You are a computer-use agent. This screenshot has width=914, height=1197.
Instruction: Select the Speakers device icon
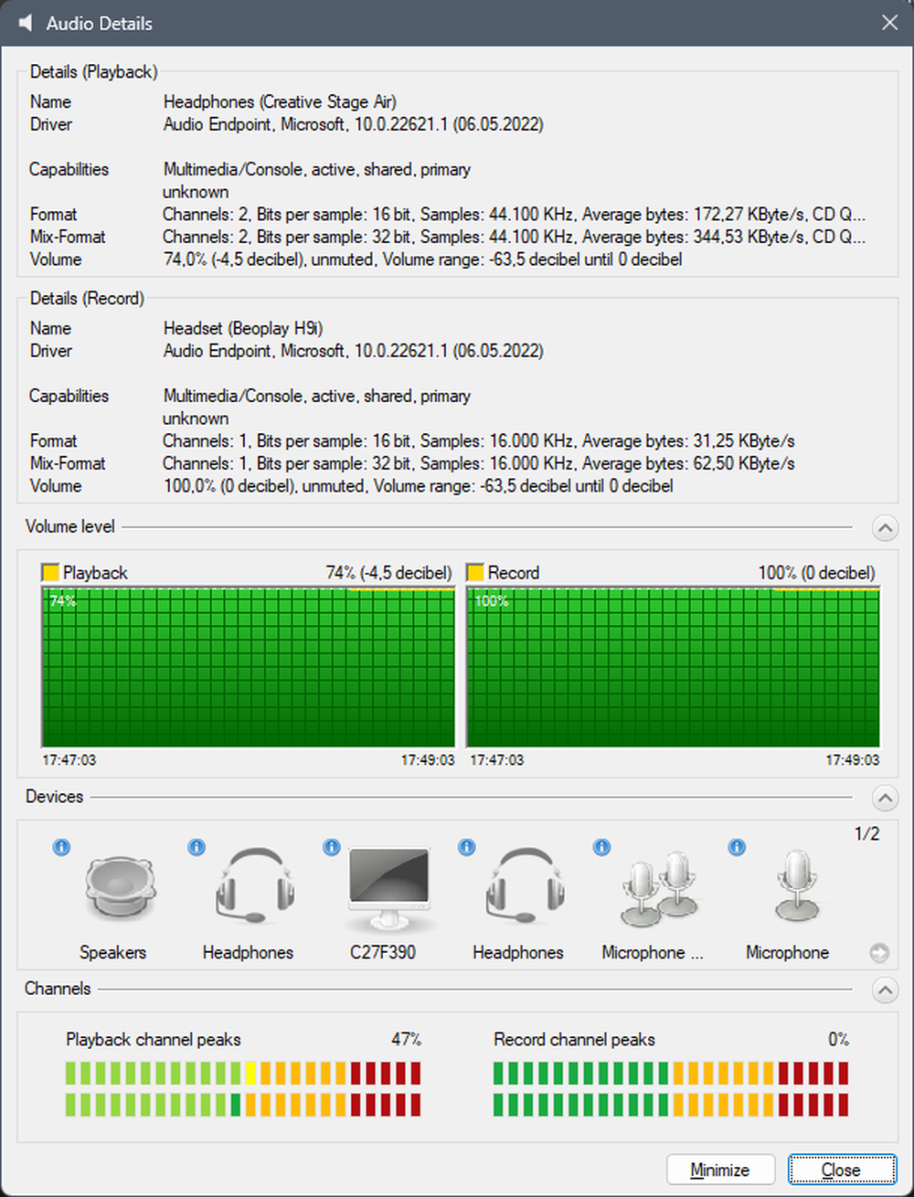(x=121, y=889)
